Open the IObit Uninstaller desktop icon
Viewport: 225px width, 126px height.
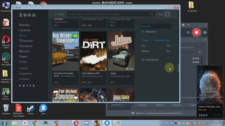pyautogui.click(x=6, y=59)
